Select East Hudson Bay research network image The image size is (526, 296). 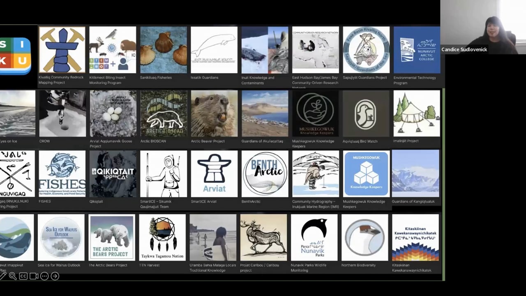point(316,50)
